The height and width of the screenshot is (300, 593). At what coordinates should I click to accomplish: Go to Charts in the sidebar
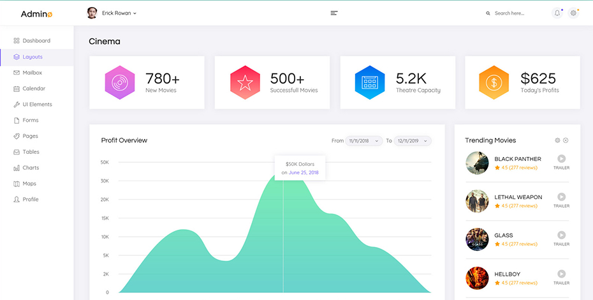[x=31, y=168]
